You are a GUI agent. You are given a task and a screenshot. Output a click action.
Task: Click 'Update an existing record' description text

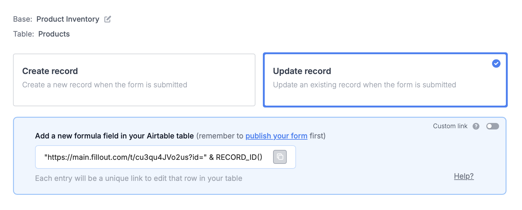click(364, 85)
